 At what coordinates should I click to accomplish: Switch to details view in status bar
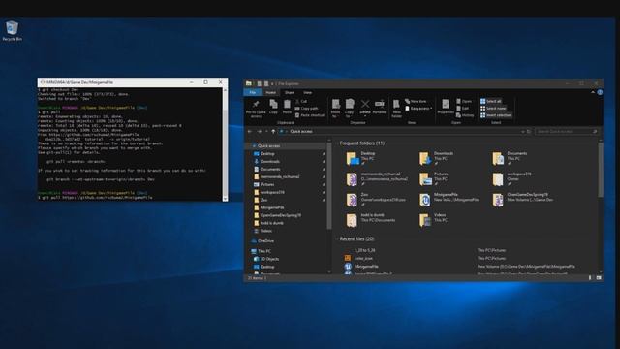click(590, 278)
